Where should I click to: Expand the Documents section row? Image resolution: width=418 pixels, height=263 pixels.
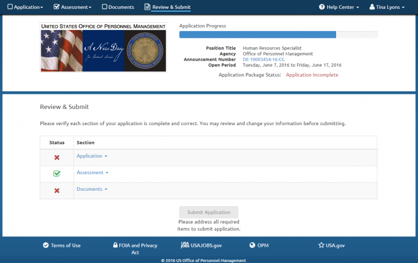coord(92,189)
